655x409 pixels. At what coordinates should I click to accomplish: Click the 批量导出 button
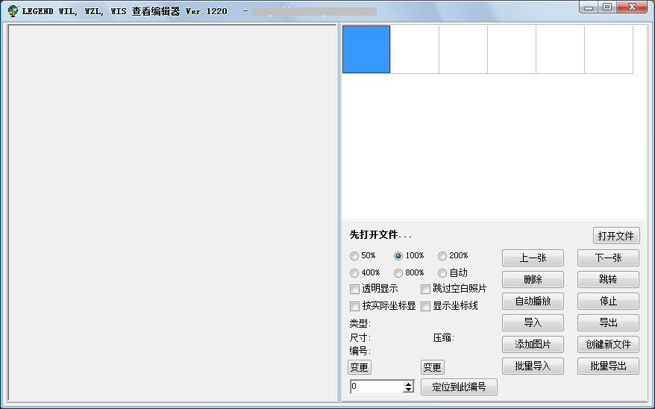(x=608, y=366)
